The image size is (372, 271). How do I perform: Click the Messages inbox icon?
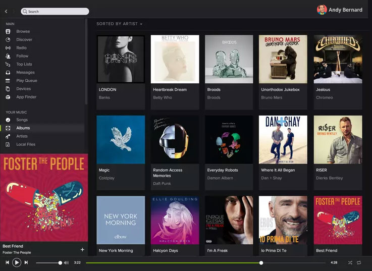point(8,72)
